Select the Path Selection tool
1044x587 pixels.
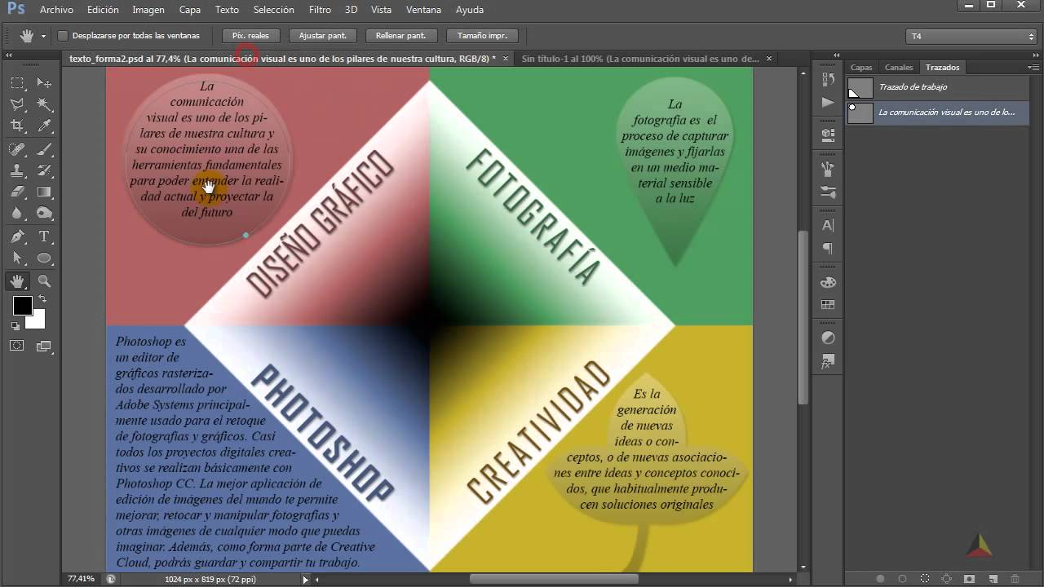[17, 258]
